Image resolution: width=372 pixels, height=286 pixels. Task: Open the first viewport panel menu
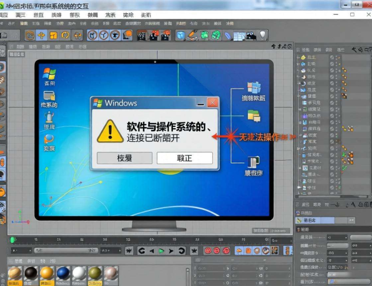pos(20,47)
